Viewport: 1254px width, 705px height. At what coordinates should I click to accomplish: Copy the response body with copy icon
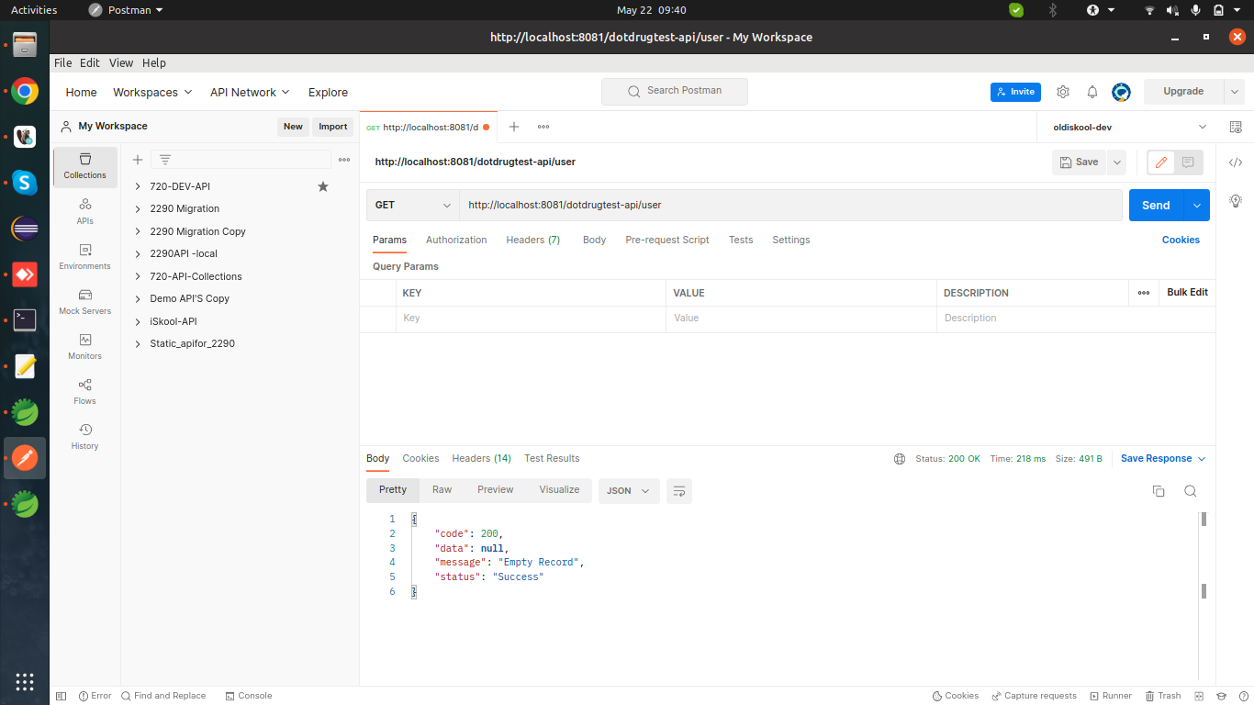(1158, 491)
